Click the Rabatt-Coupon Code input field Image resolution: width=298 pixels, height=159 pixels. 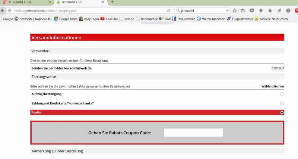[193, 132]
